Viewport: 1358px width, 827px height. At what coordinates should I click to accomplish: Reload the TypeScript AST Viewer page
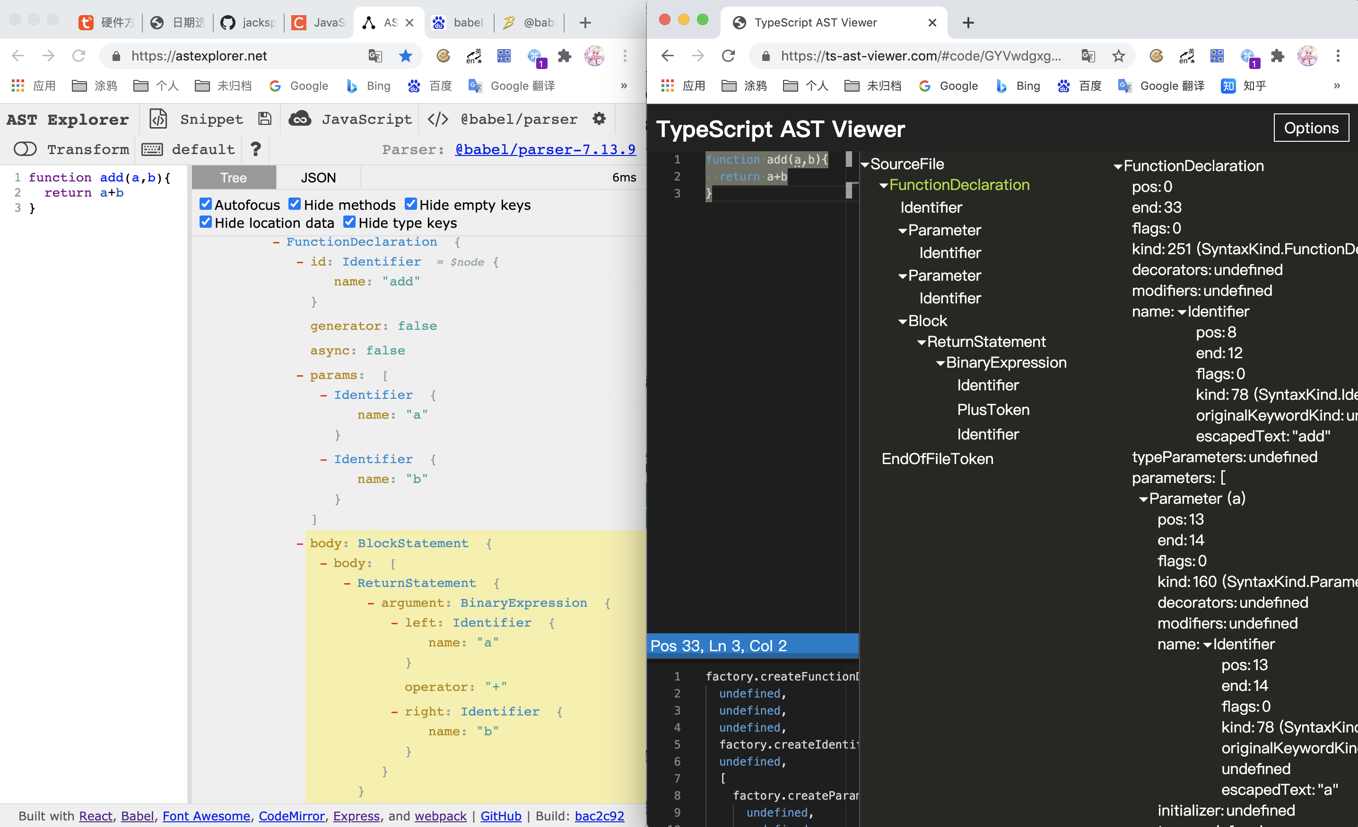[x=729, y=56]
